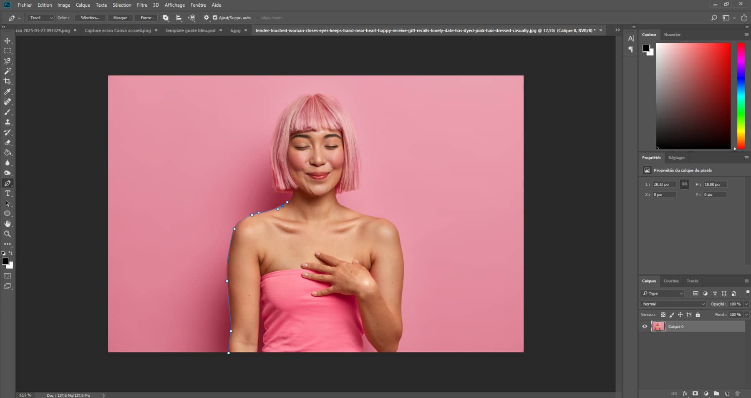Open the blend mode Normal dropdown
This screenshot has width=751, height=398.
tap(673, 304)
